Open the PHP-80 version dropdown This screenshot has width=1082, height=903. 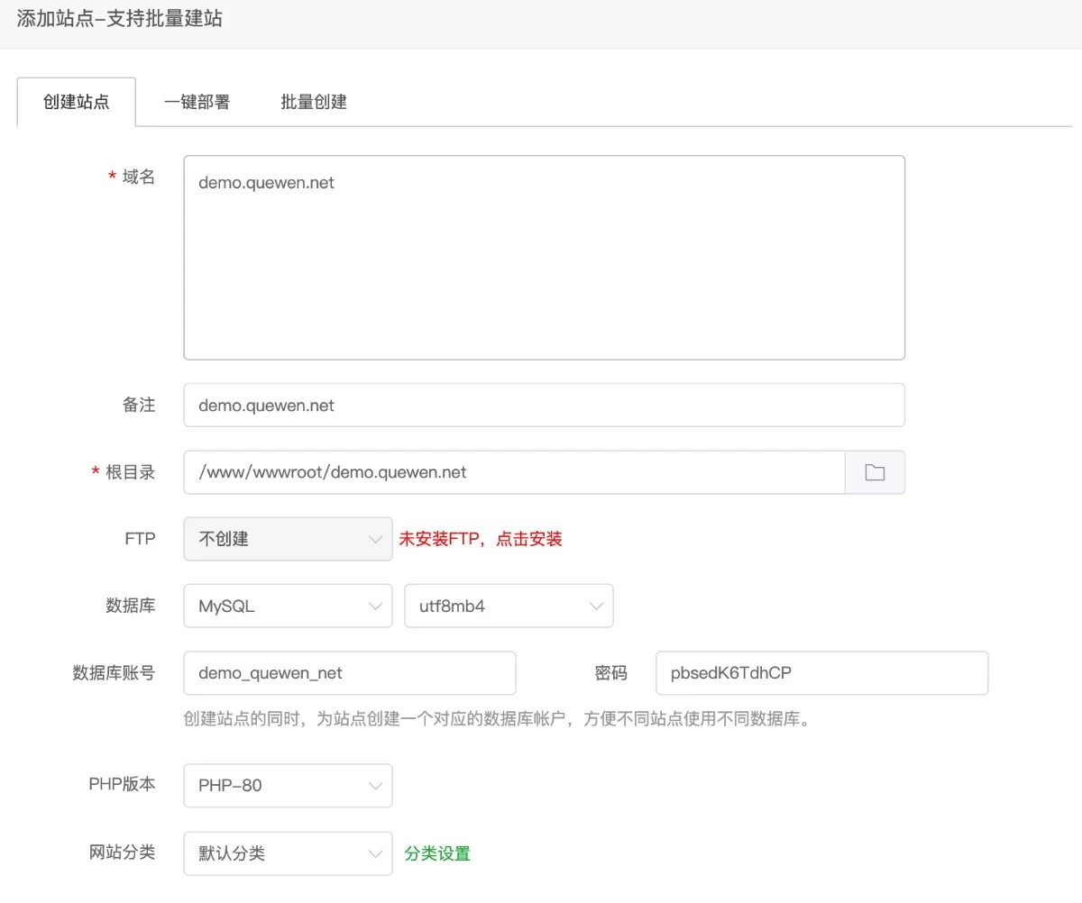tap(288, 786)
